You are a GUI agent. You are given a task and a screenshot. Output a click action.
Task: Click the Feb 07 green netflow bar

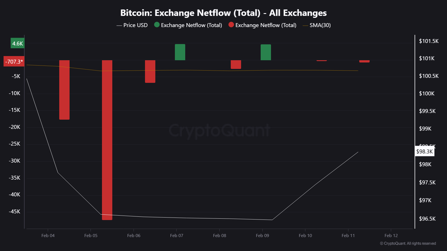180,52
